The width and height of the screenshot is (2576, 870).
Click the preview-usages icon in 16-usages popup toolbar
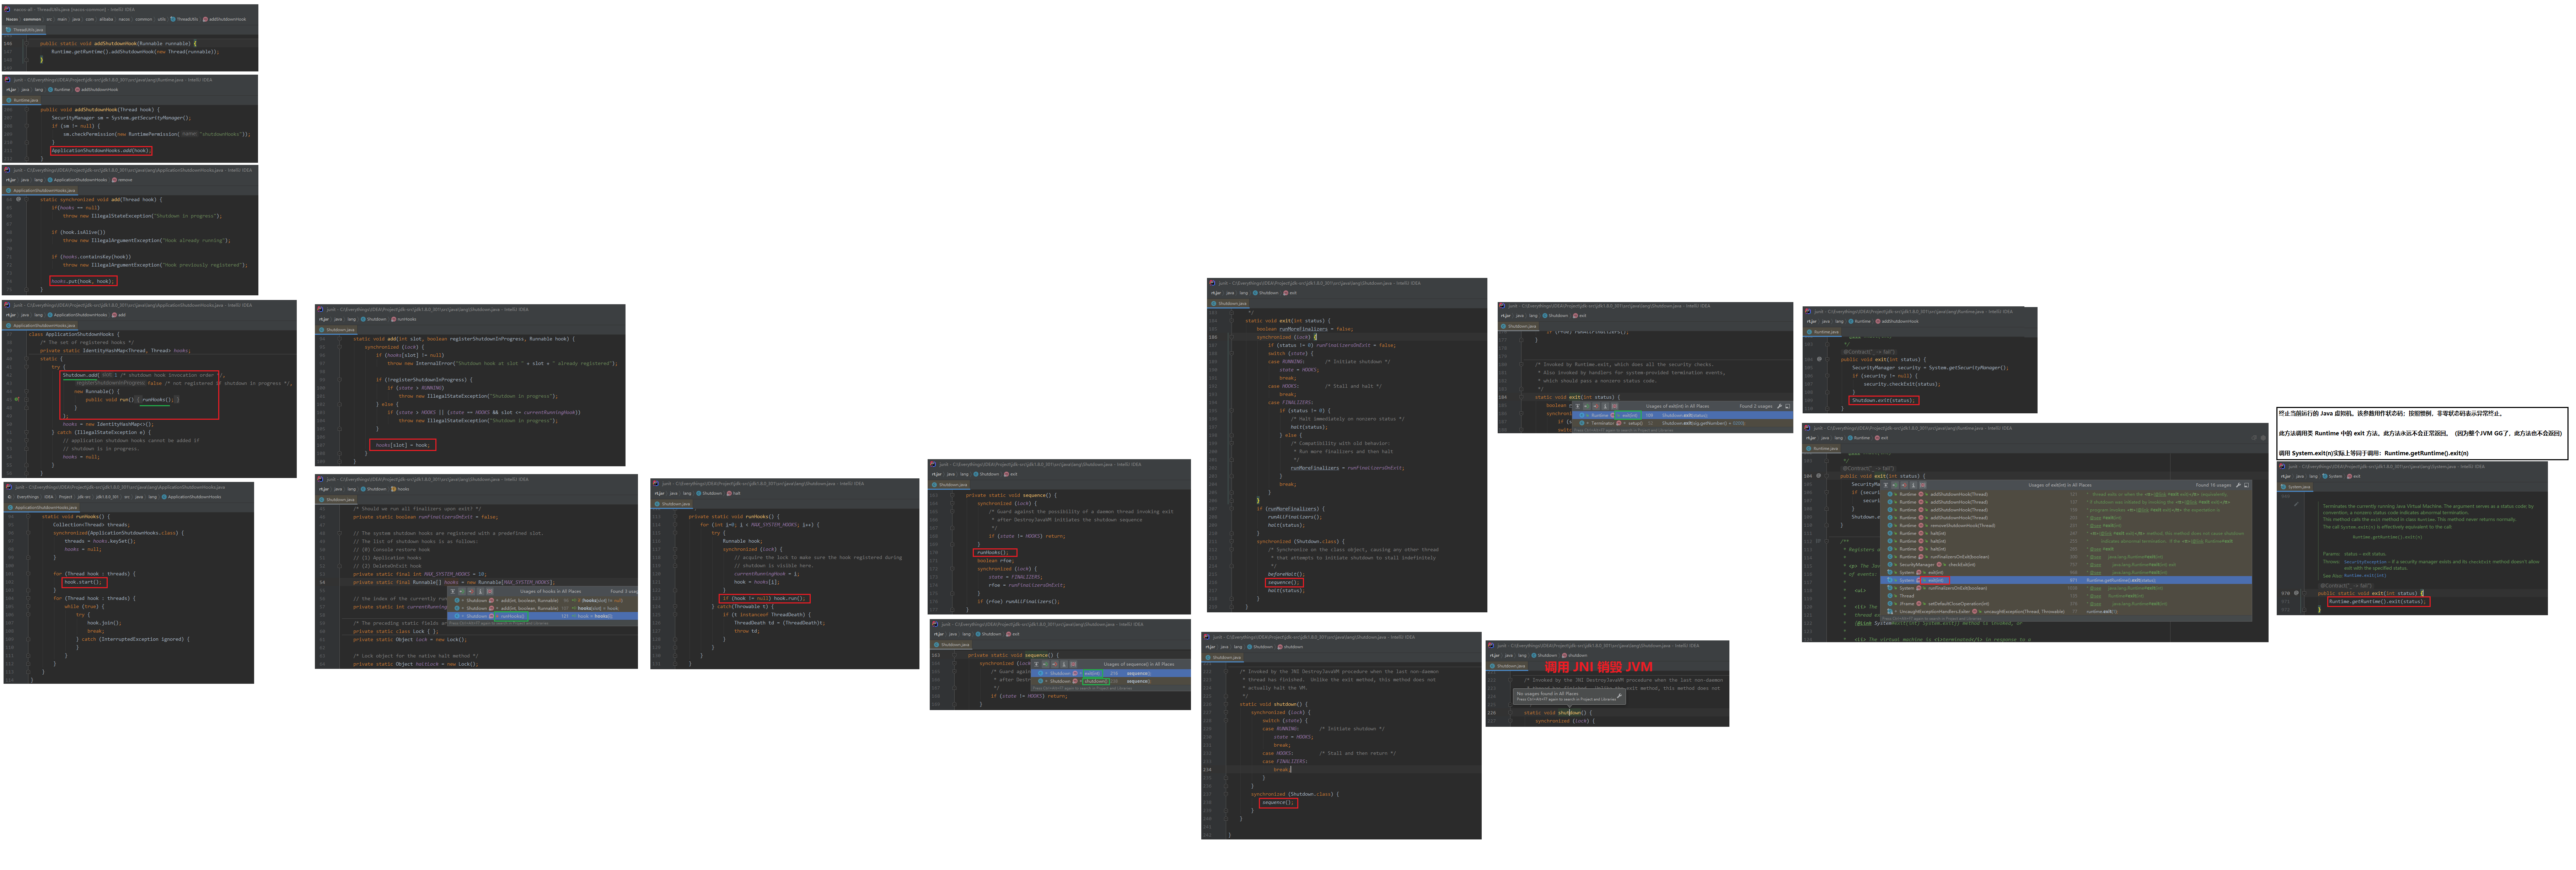click(1923, 485)
